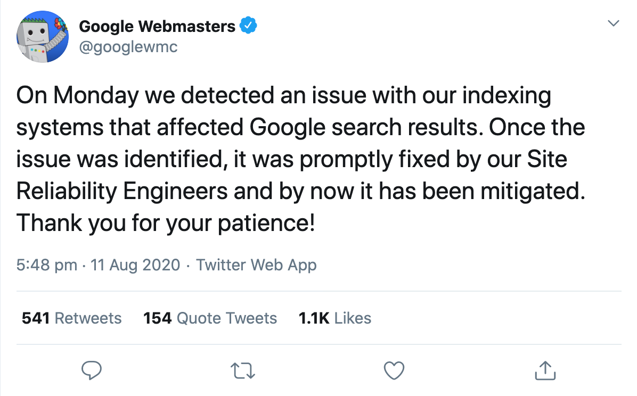
Task: Visit the @googlewmc handle link
Action: (128, 47)
